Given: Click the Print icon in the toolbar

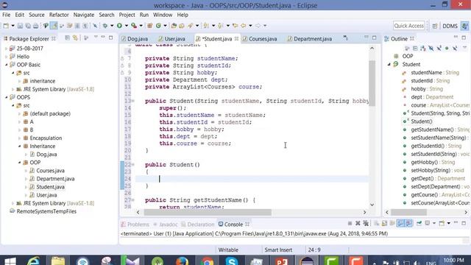Looking at the screenshot, I should (x=36, y=26).
